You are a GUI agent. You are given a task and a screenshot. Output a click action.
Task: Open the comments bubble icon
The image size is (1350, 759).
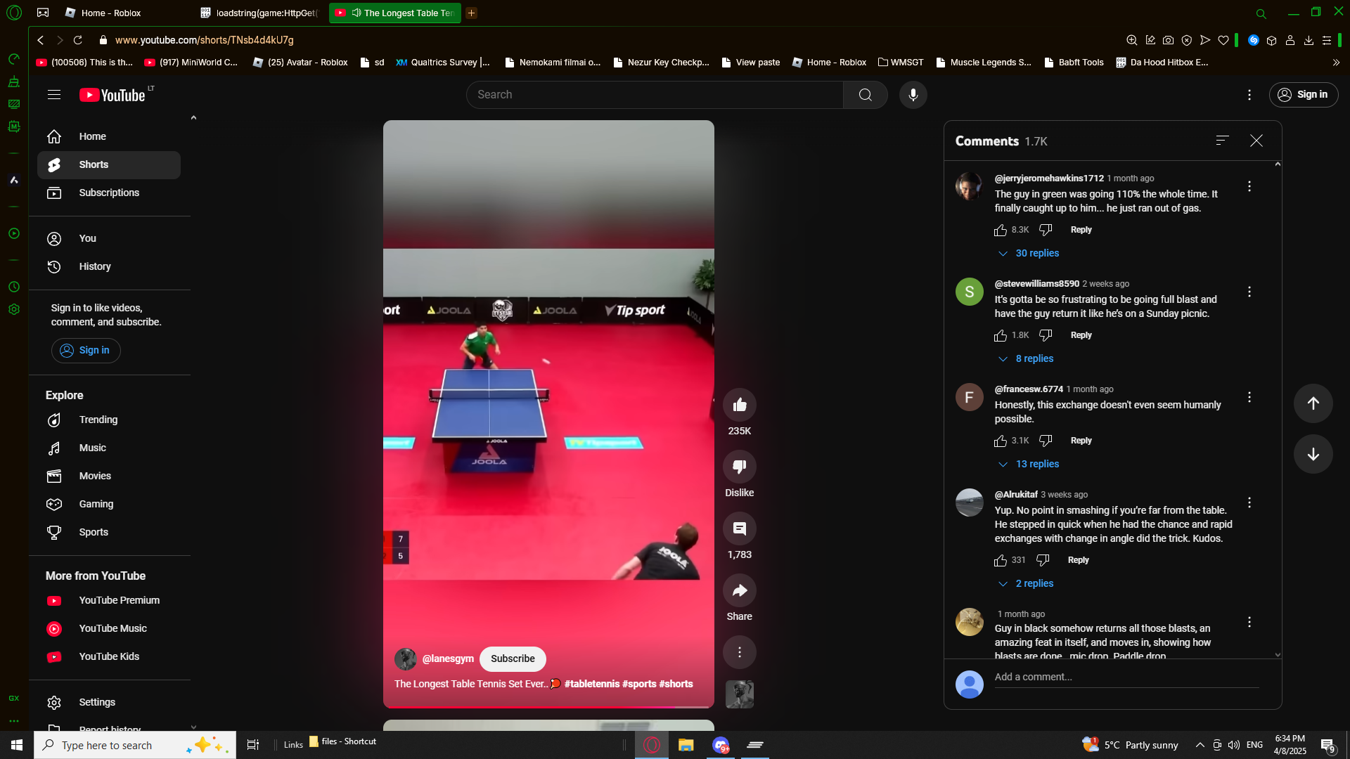point(739,528)
